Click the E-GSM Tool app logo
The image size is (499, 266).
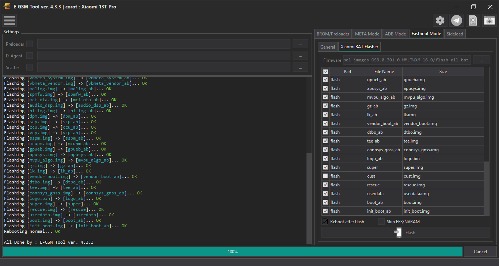coord(6,7)
